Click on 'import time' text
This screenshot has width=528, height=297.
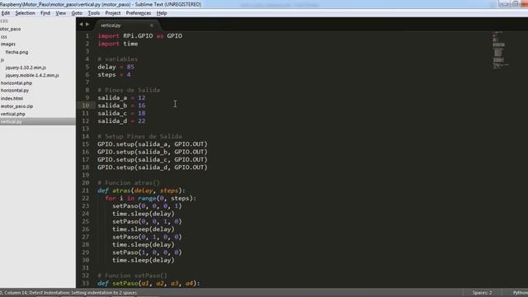click(118, 44)
